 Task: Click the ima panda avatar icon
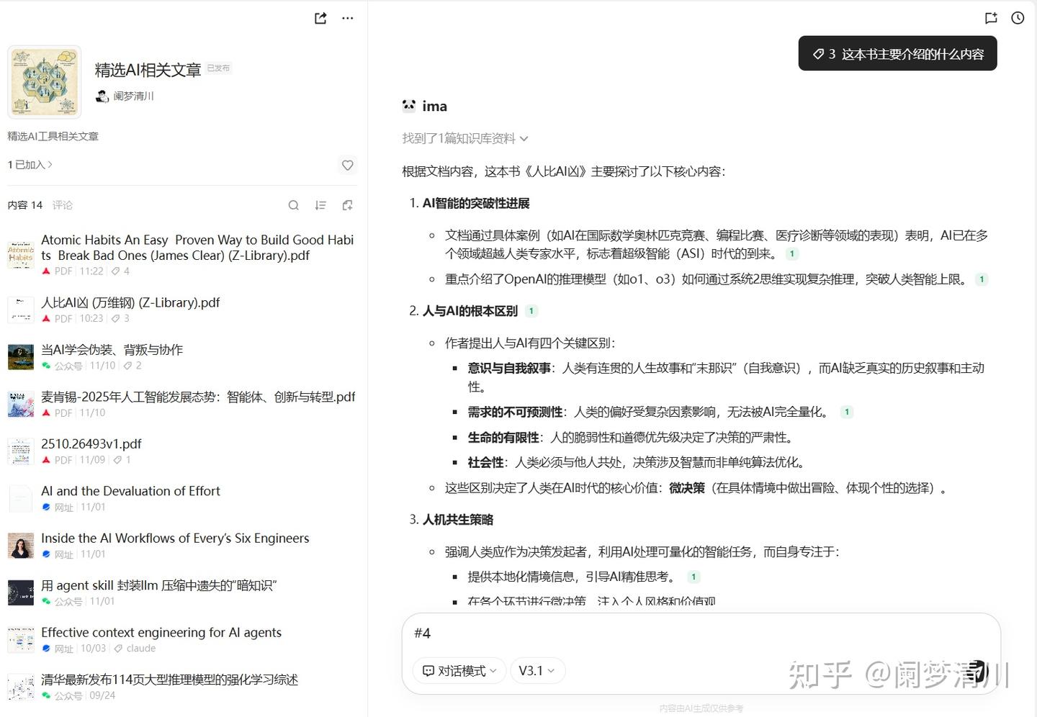pyautogui.click(x=409, y=105)
